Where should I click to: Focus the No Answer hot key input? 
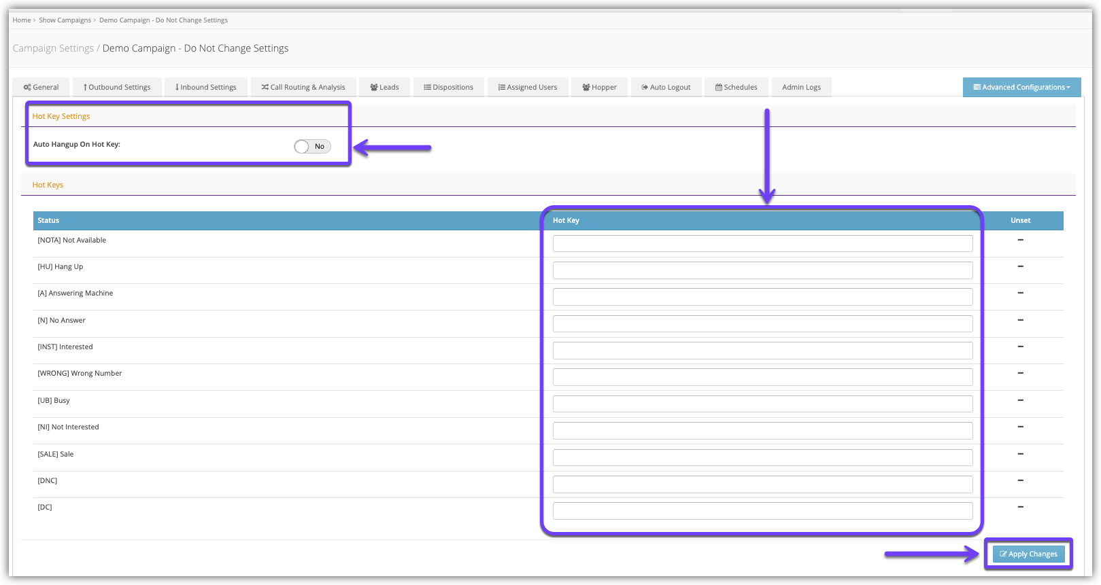[x=762, y=324]
